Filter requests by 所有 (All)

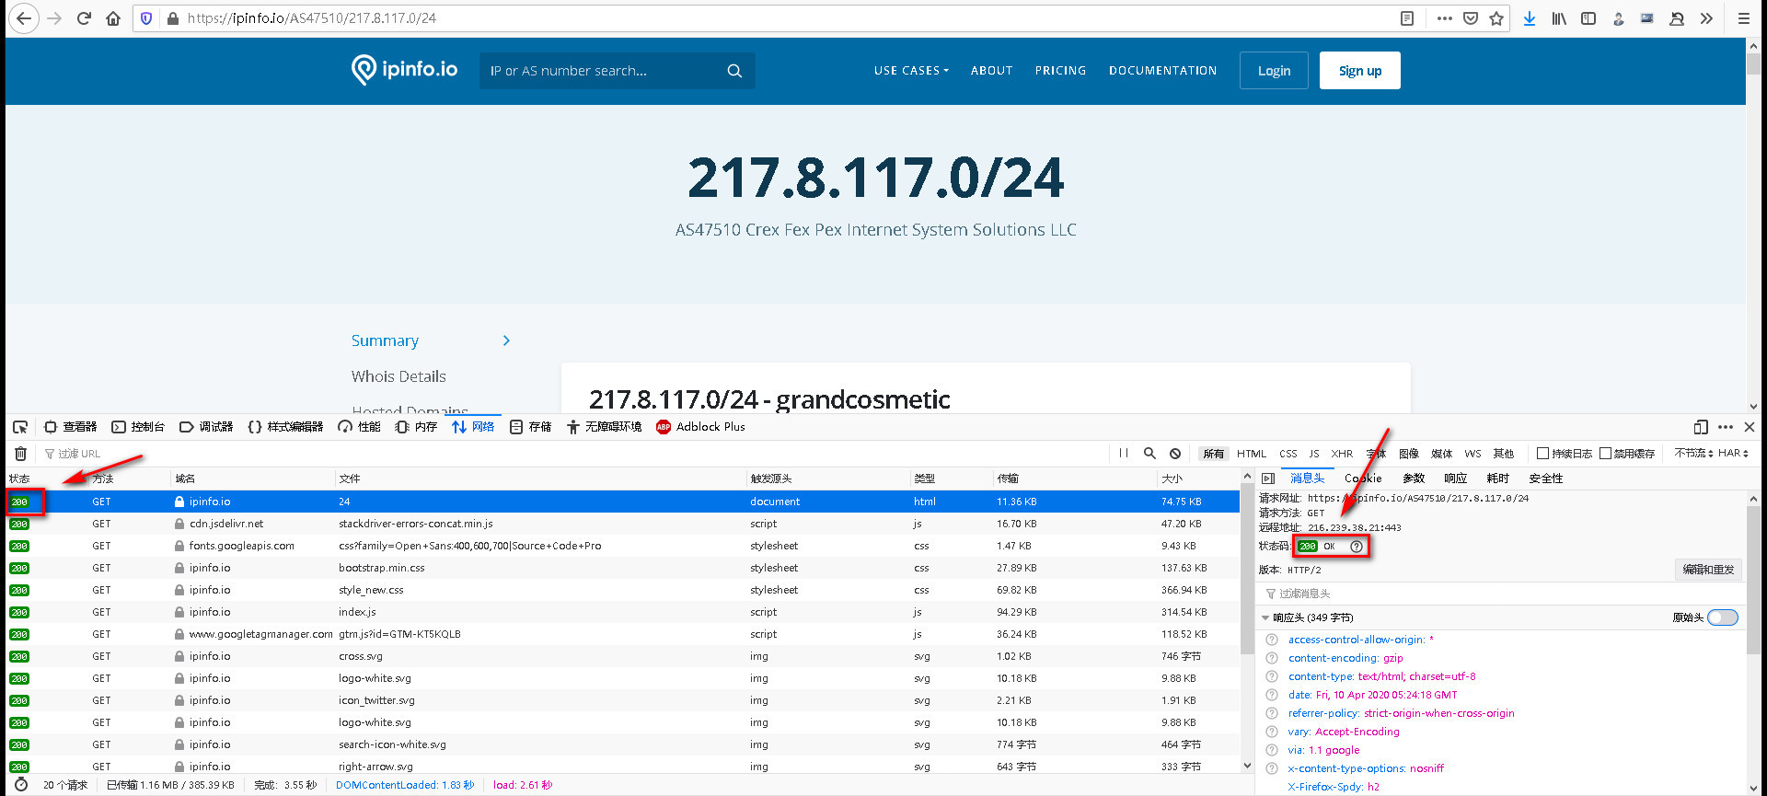click(x=1214, y=454)
